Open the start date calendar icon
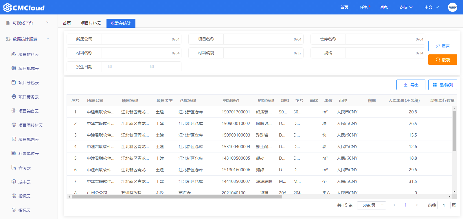Screen dimensions: 463x219 (x=110, y=67)
